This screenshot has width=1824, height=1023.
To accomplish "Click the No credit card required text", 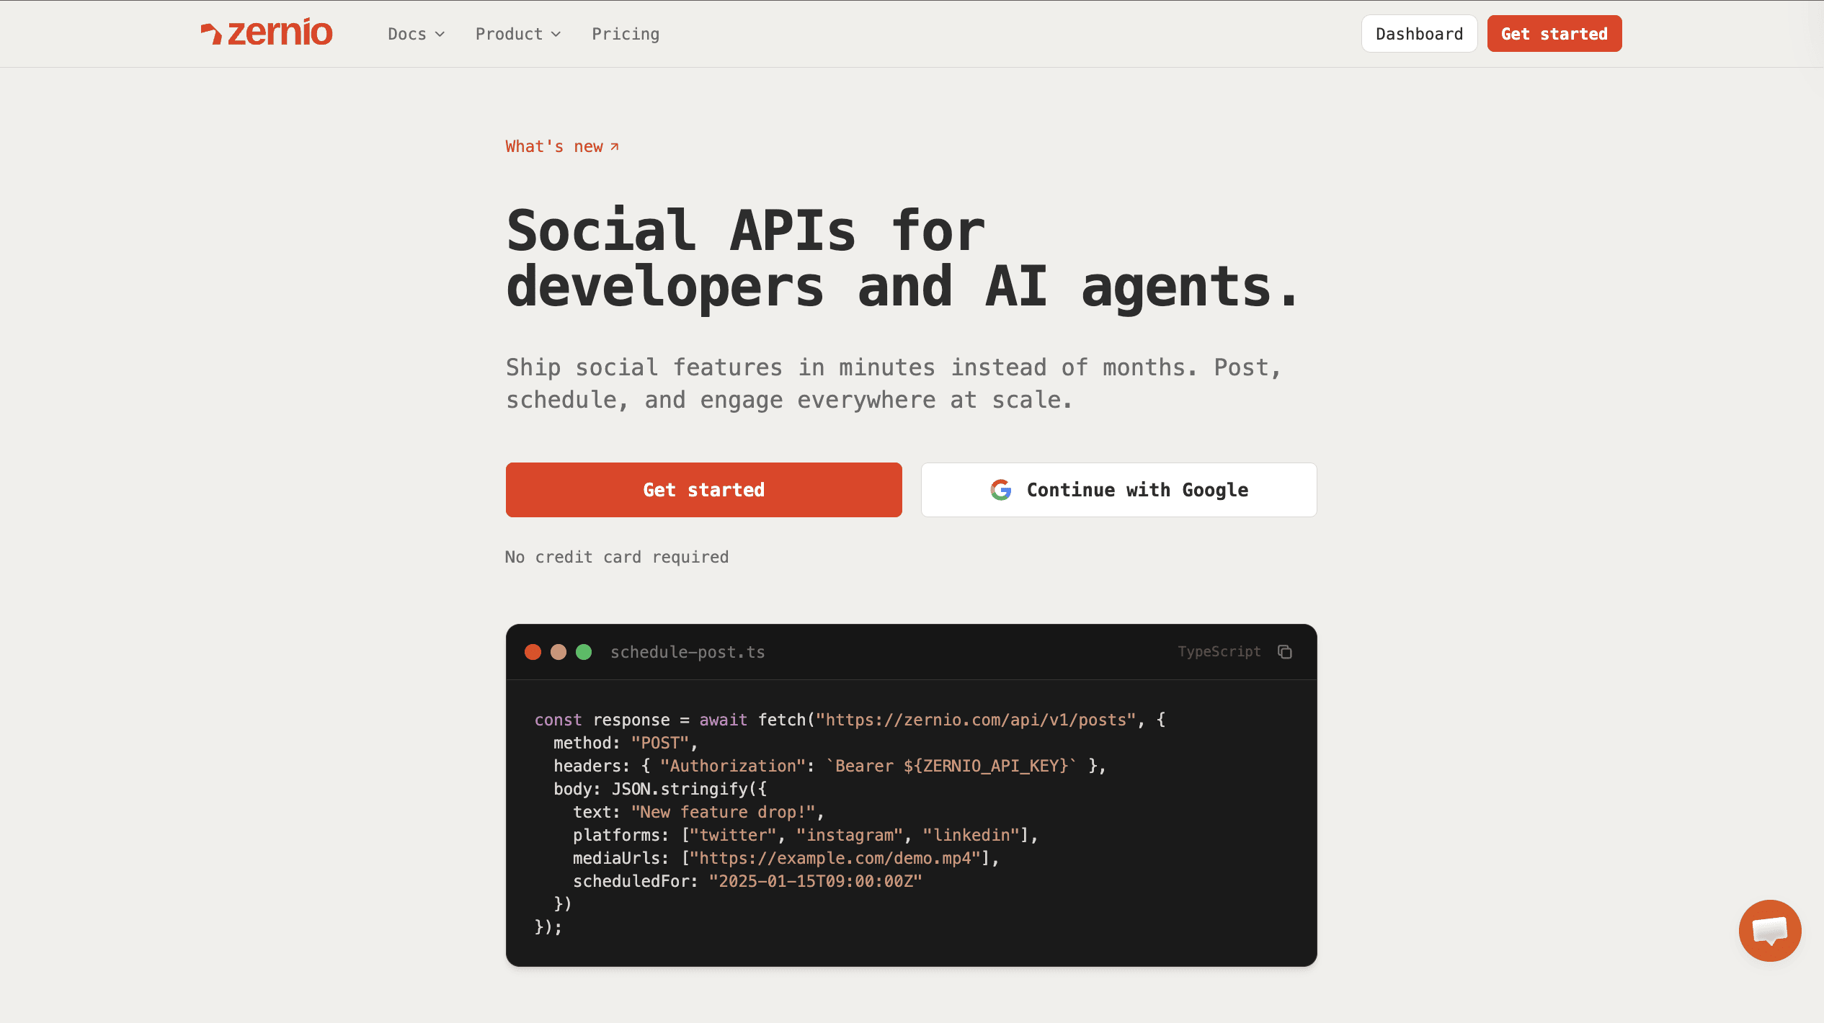I will click(617, 557).
